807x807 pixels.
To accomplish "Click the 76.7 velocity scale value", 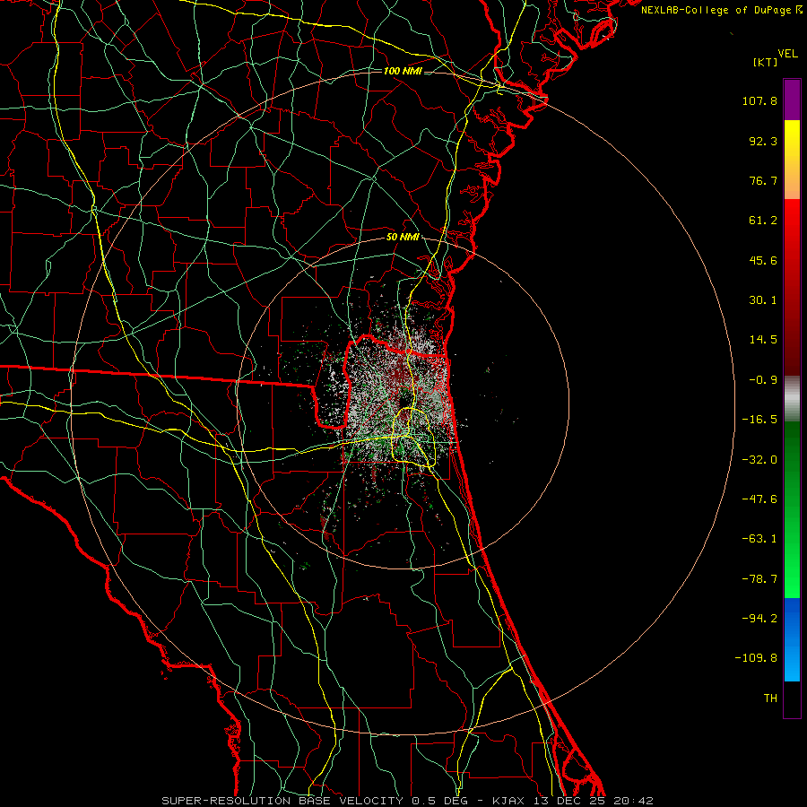I will [x=763, y=180].
